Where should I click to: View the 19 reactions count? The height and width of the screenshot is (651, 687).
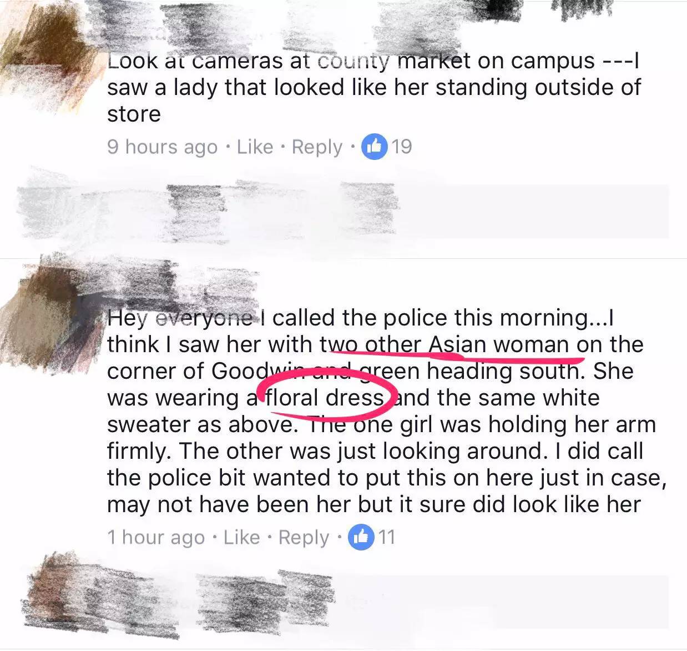coord(402,147)
